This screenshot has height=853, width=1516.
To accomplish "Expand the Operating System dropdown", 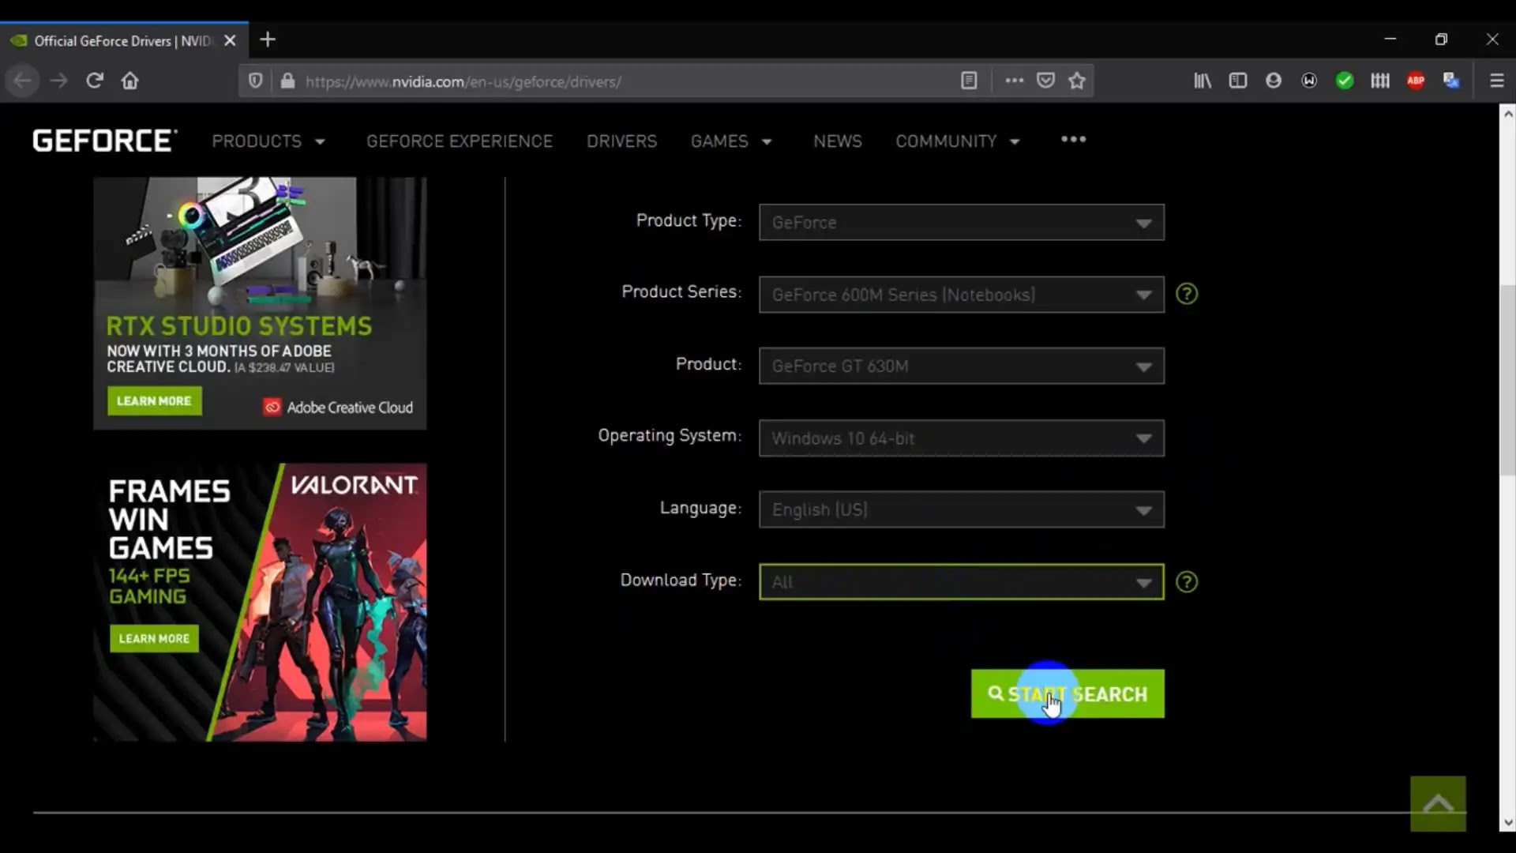I will (x=961, y=438).
